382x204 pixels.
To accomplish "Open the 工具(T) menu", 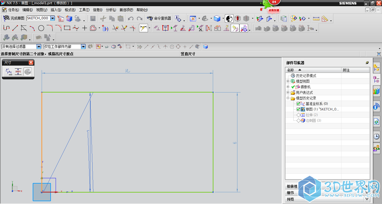I will (84, 10).
